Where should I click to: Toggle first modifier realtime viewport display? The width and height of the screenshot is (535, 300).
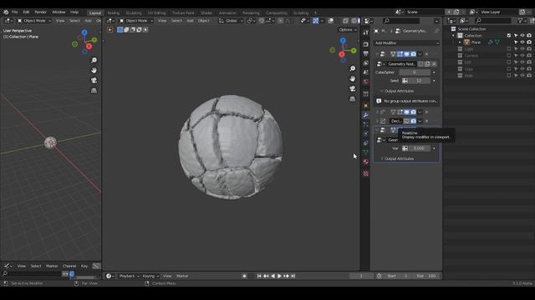click(407, 54)
